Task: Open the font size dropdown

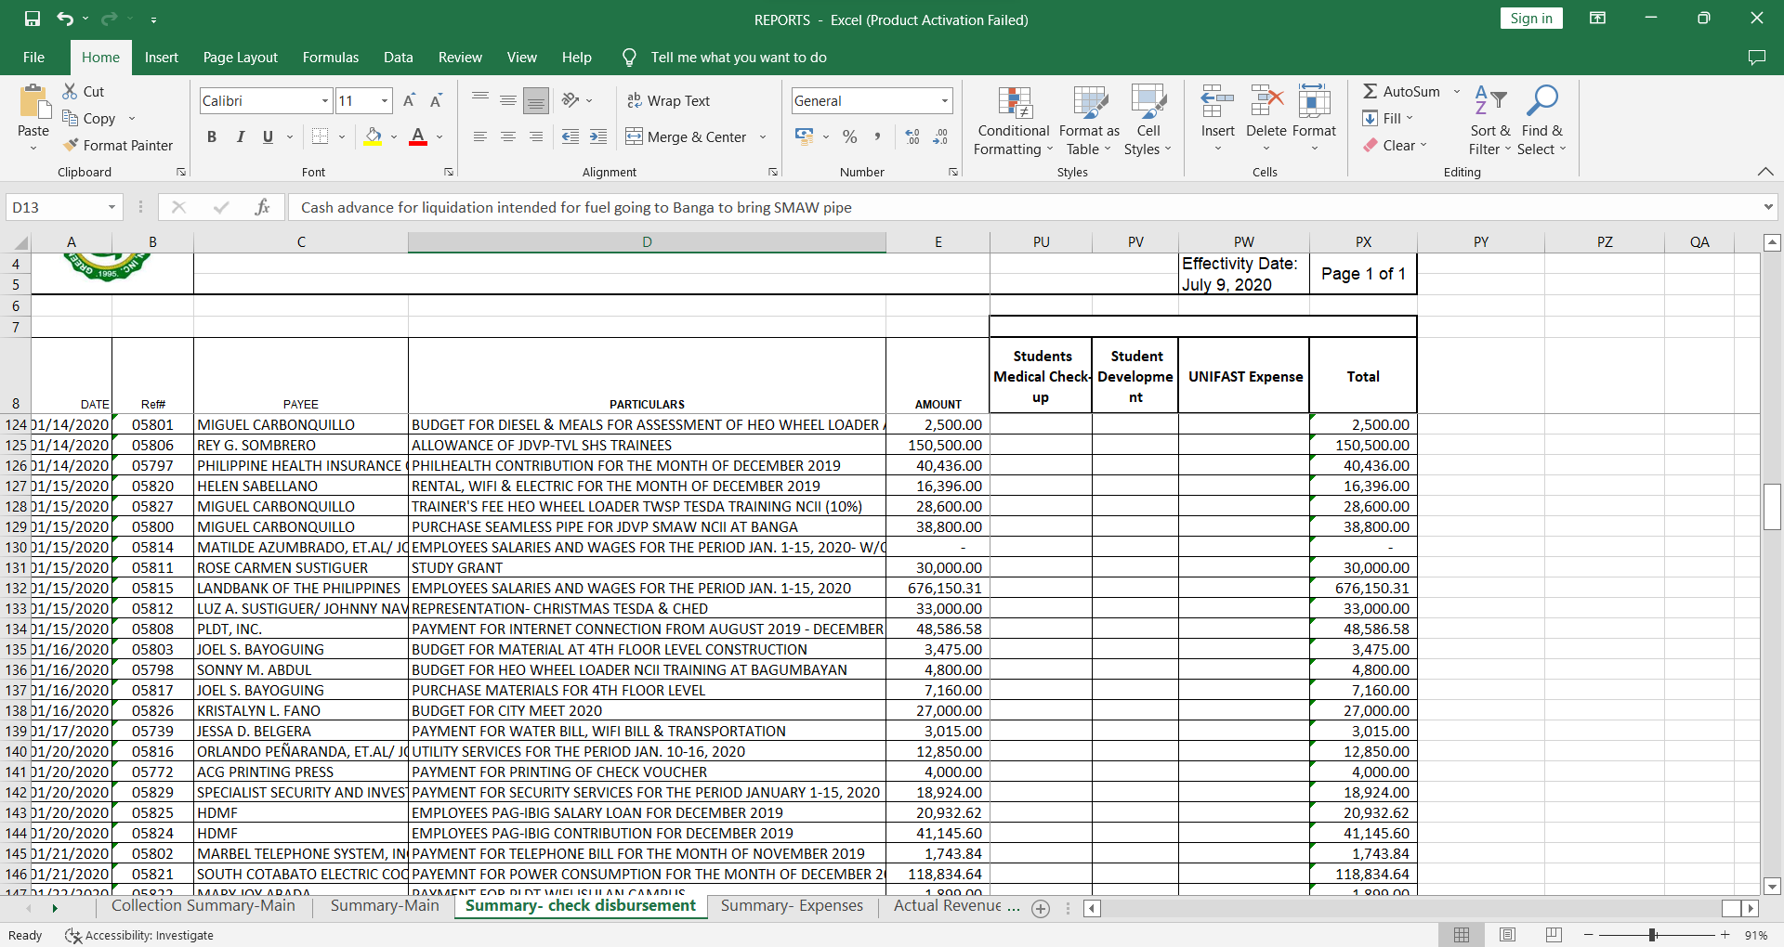Action: pos(385,100)
